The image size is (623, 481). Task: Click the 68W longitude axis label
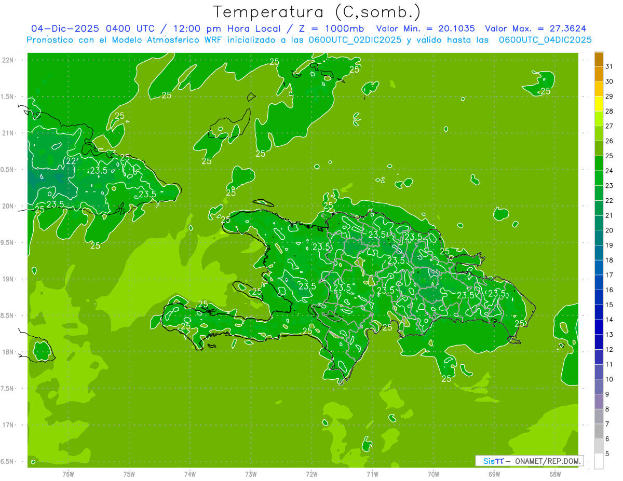click(x=555, y=474)
